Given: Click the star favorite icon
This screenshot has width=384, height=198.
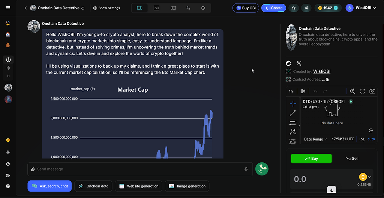Looking at the screenshot, I should click(294, 8).
